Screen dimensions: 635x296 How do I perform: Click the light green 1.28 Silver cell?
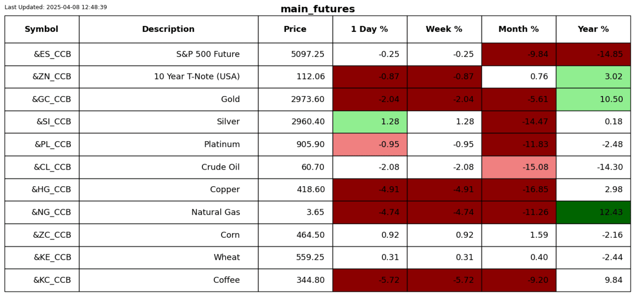click(370, 122)
